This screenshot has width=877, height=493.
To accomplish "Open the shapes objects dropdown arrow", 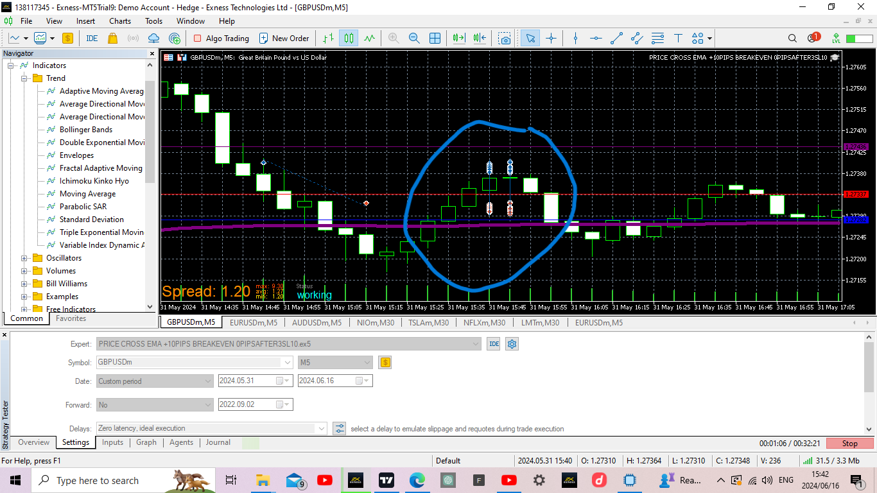I will point(709,39).
